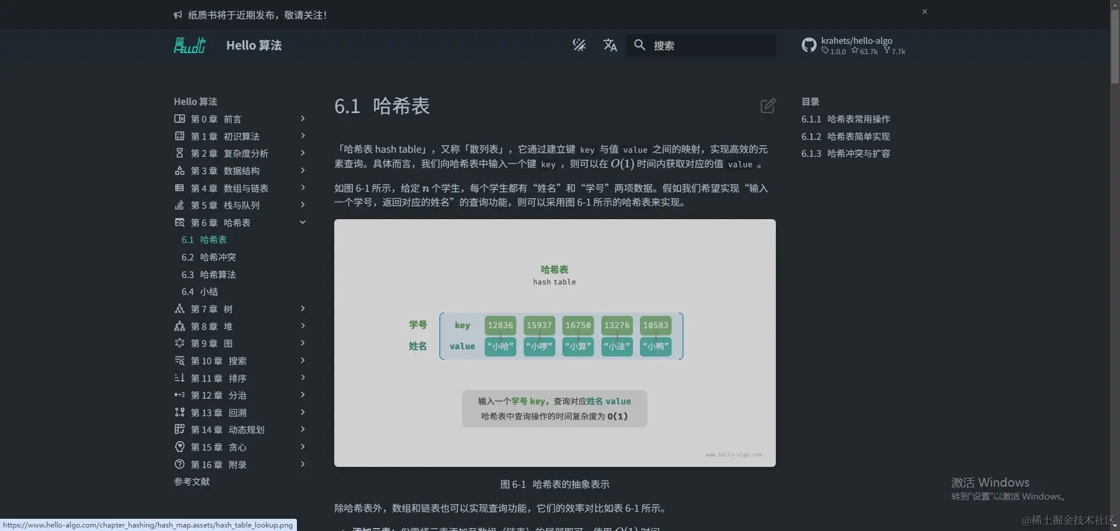This screenshot has width=1120, height=531.
Task: Click the 图 6-1 哈希表的抽象表示 caption
Action: tap(555, 484)
